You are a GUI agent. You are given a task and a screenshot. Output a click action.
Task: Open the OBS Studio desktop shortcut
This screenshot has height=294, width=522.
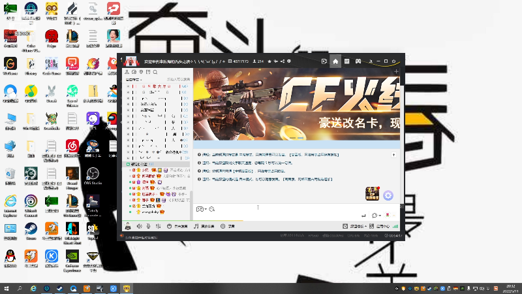pyautogui.click(x=93, y=176)
